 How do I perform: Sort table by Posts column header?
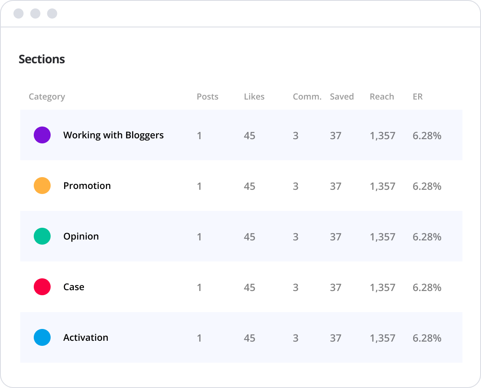tap(208, 97)
